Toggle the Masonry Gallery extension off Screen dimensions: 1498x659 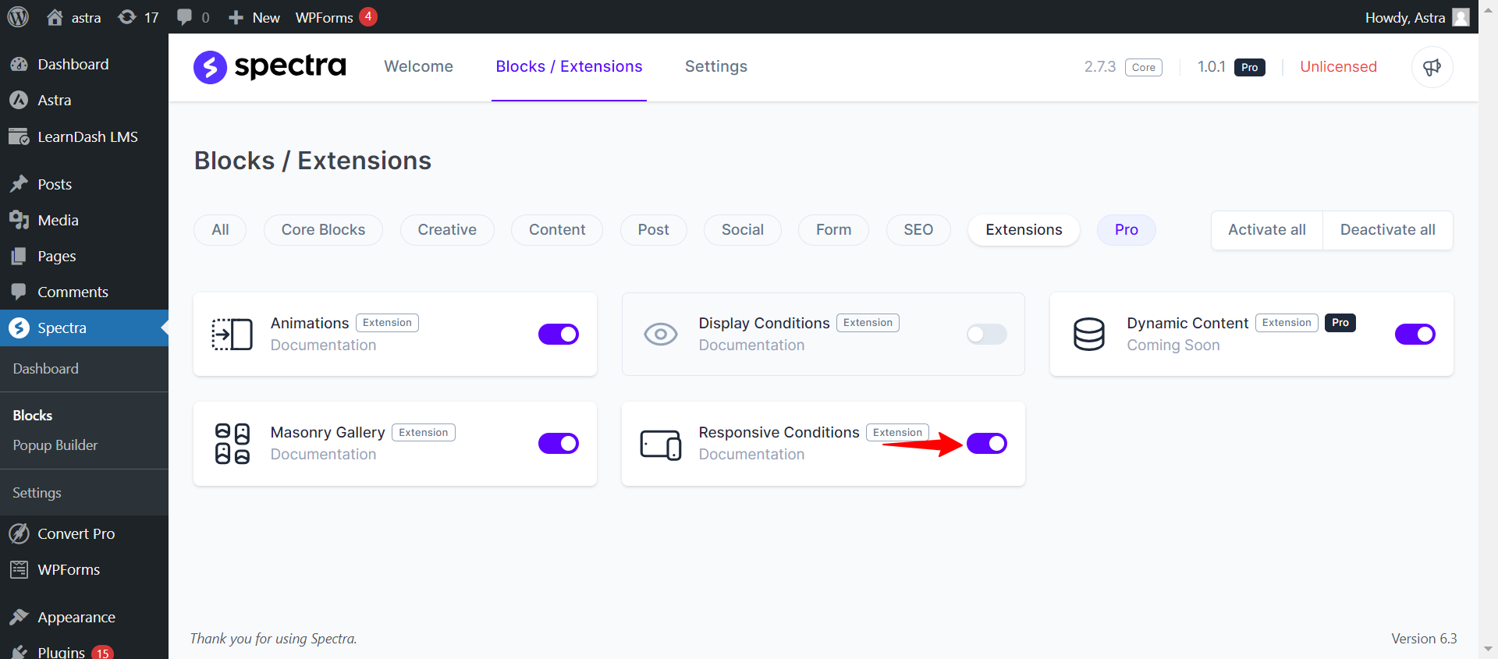(558, 444)
